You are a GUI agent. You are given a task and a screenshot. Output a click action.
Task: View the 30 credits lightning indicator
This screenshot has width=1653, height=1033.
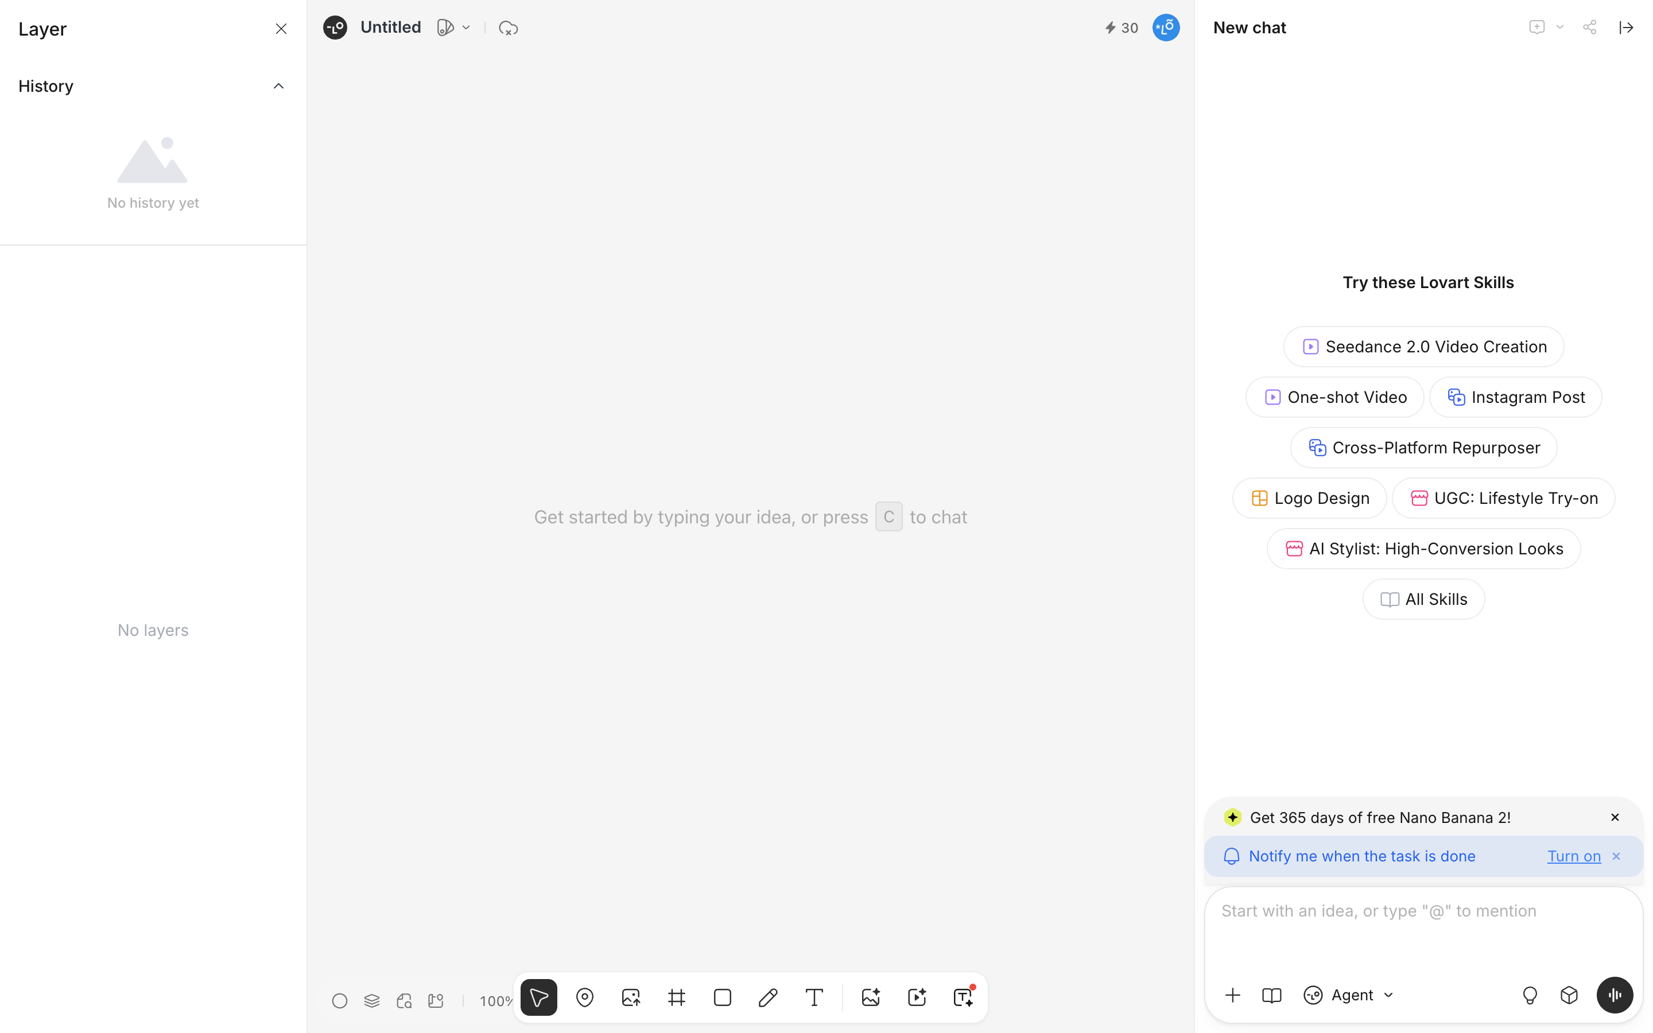tap(1122, 28)
